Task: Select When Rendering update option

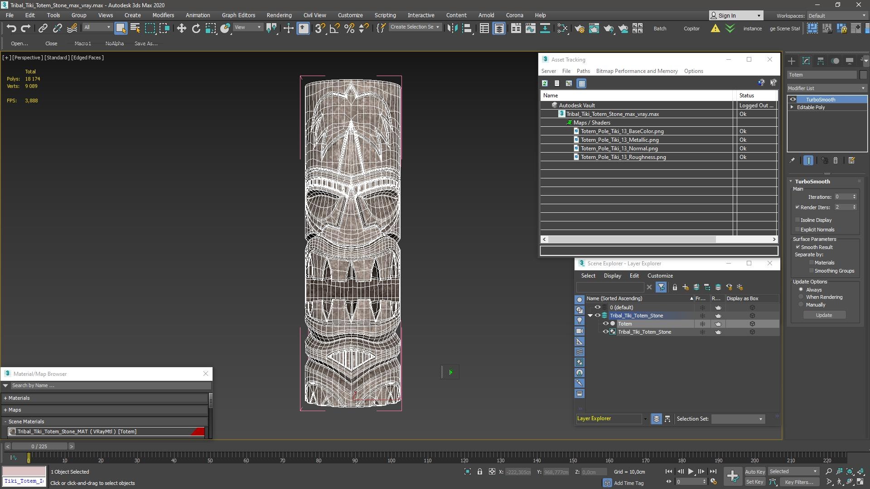Action: click(x=801, y=297)
